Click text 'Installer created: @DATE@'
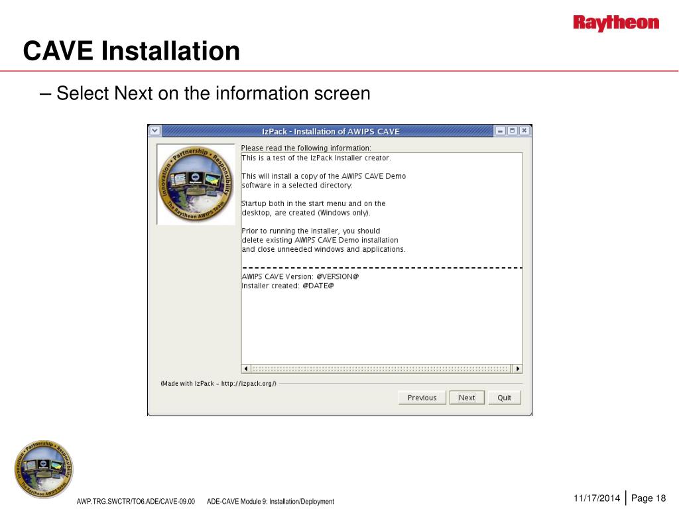Image resolution: width=679 pixels, height=509 pixels. pyautogui.click(x=288, y=286)
